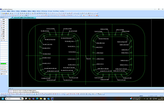Open the ヘルプ menu

click(x=62, y=11)
